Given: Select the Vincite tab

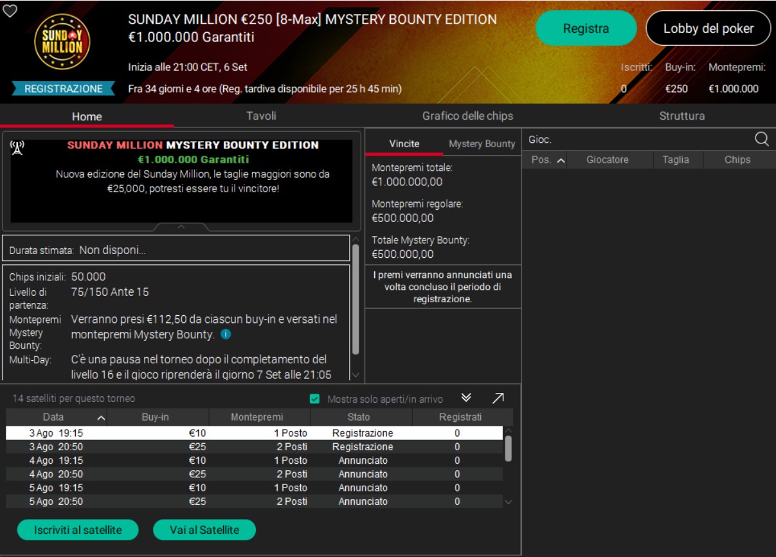Looking at the screenshot, I should [404, 143].
